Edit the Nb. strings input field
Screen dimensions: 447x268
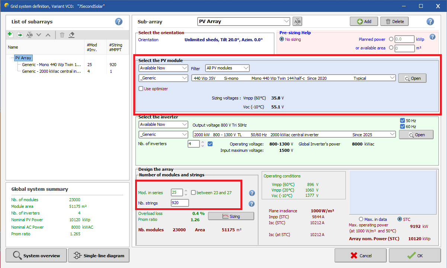pyautogui.click(x=180, y=203)
